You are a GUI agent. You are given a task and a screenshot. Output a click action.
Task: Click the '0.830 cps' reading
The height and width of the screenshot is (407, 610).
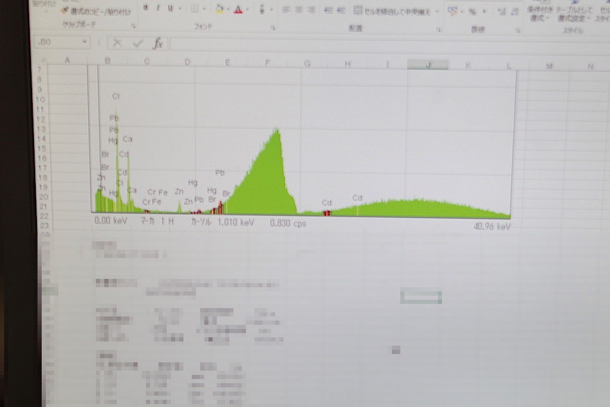(x=288, y=223)
